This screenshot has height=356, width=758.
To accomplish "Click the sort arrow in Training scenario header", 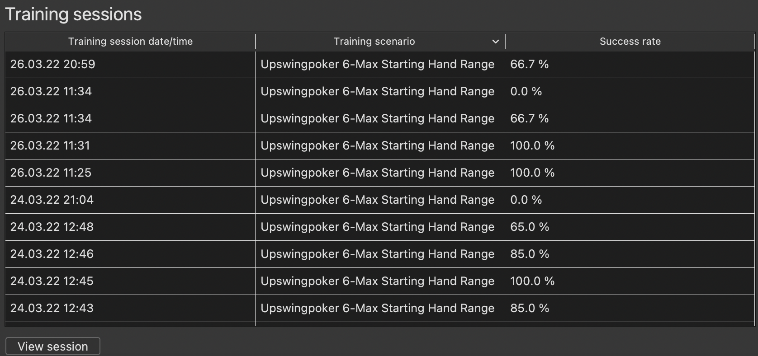I will (x=495, y=42).
